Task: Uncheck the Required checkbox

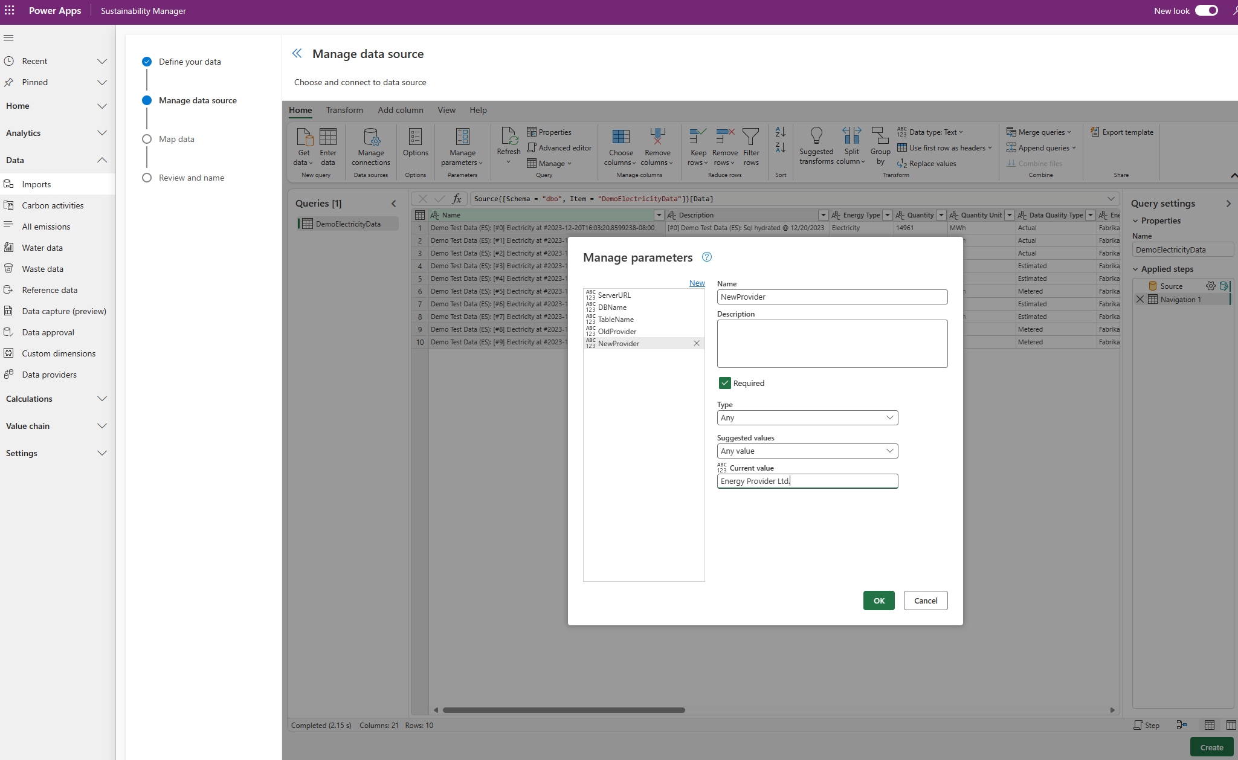Action: [725, 383]
